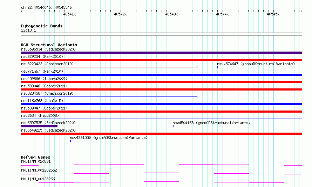Screen dimensions: 312x187
Task: Click the pink MKL1|NM_001282662 transcript line
Action: pos(161,173)
